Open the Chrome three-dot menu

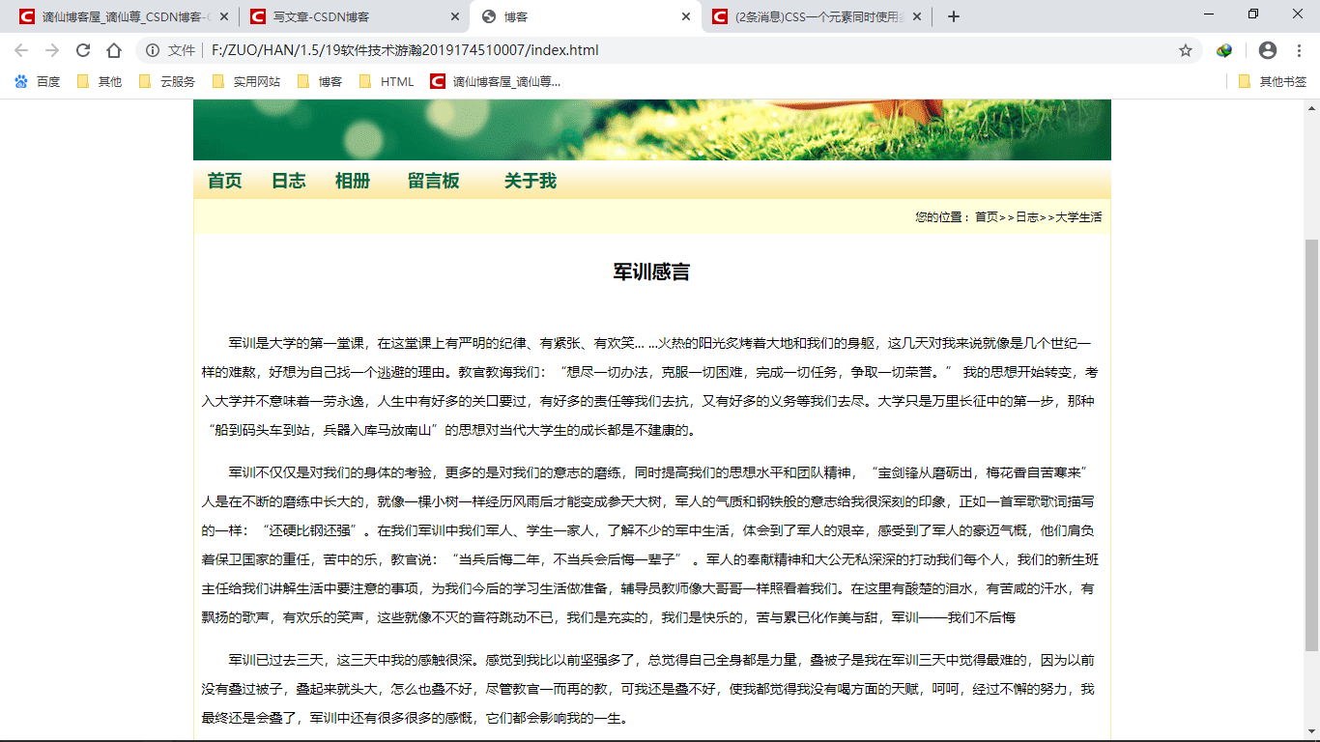(x=1300, y=50)
